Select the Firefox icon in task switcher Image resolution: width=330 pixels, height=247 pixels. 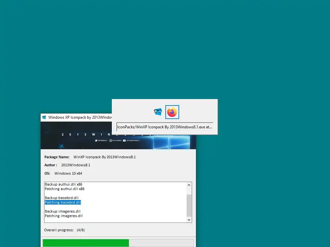172,112
